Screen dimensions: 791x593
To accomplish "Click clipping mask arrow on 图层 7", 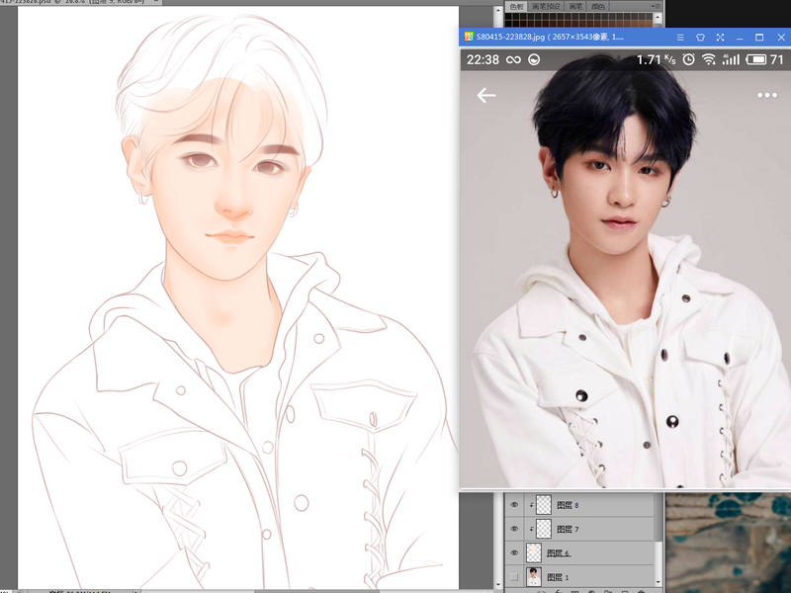I will tap(531, 529).
